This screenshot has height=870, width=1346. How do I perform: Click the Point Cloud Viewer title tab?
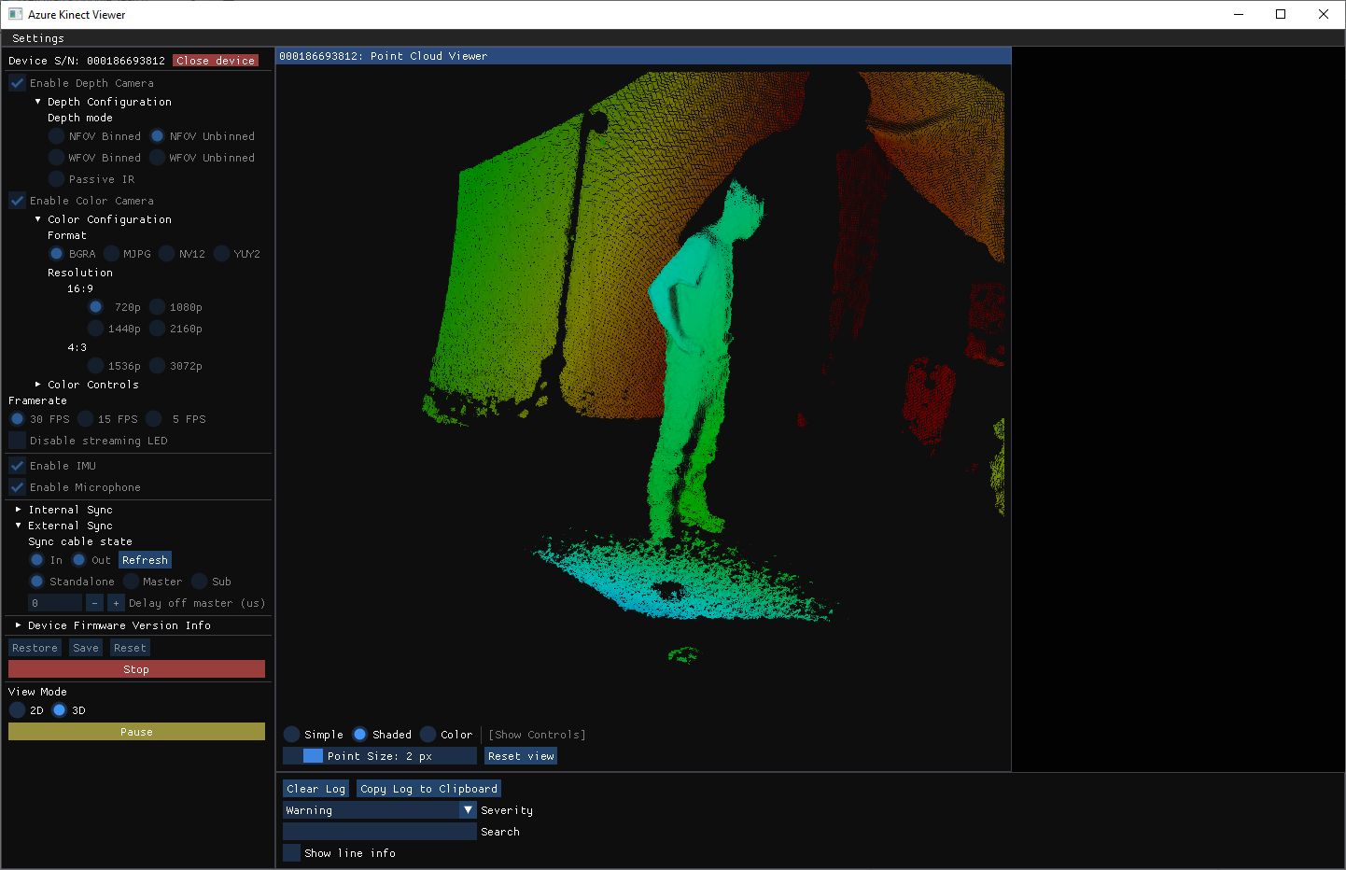pos(383,56)
